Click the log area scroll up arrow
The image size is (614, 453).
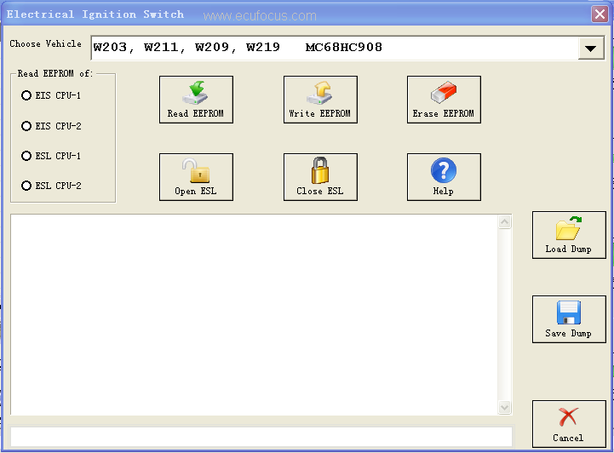pyautogui.click(x=504, y=222)
